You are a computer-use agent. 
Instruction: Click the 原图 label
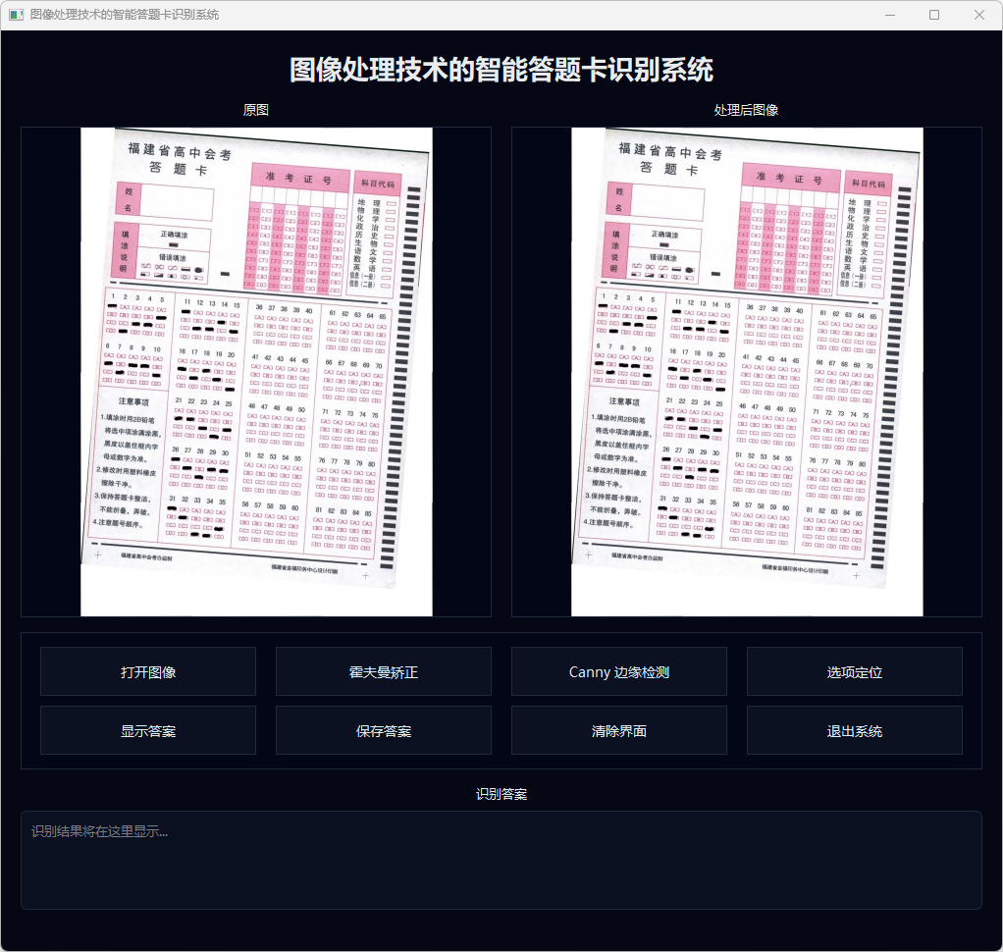click(x=256, y=110)
